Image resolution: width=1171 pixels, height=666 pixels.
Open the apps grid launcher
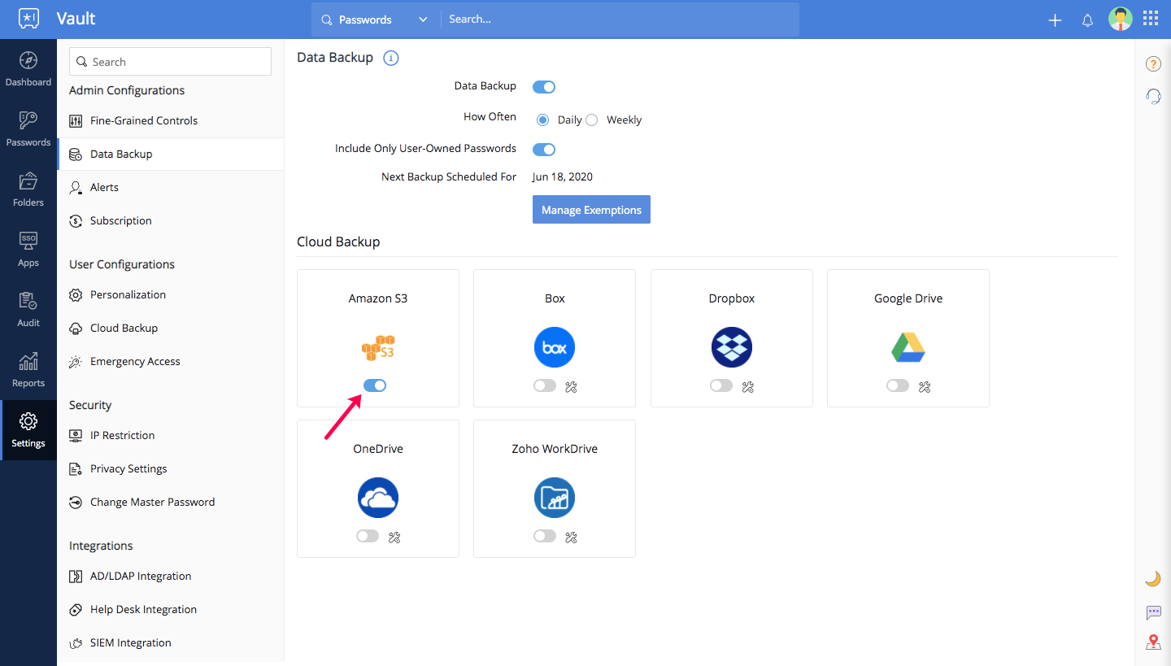tap(1151, 20)
